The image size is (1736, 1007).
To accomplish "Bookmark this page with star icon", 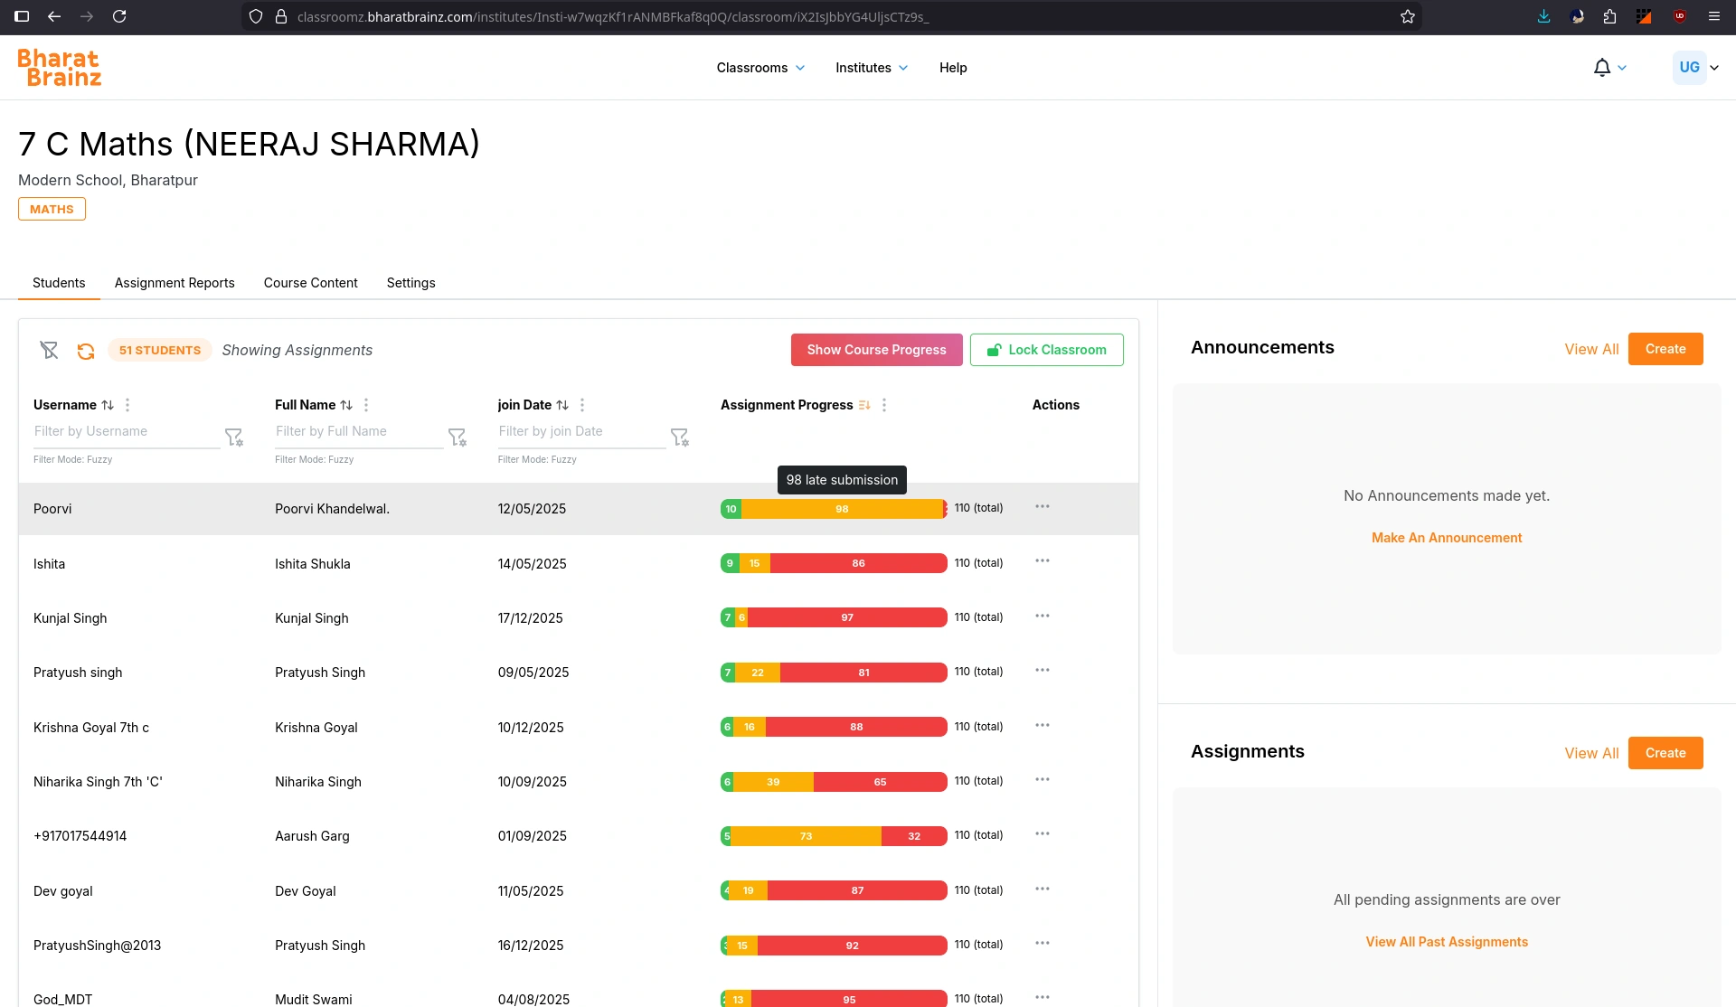I will click(1408, 16).
